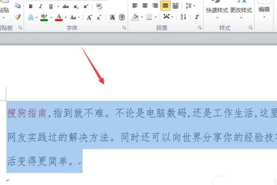The height and width of the screenshot is (185, 277).
Task: Open the Change Styles (更改样式) menu
Action: tap(241, 10)
